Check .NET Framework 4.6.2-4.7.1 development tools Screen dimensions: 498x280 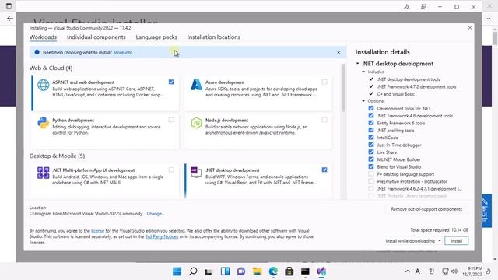coord(371,188)
